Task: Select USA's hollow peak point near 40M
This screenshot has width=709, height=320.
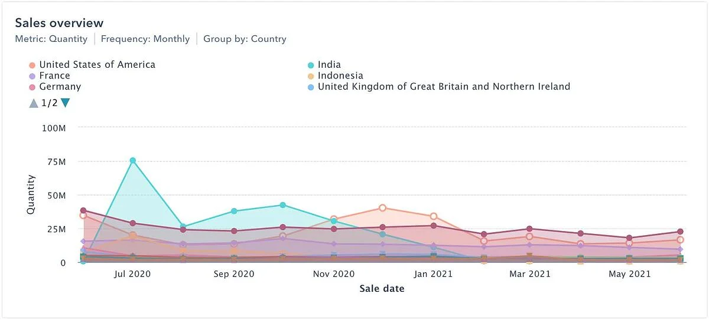Action: (x=383, y=208)
